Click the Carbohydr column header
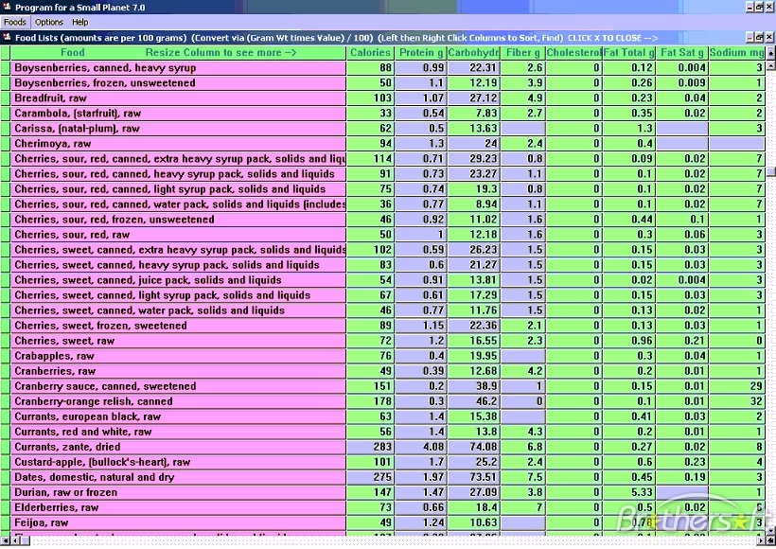The width and height of the screenshot is (776, 549). 473,52
